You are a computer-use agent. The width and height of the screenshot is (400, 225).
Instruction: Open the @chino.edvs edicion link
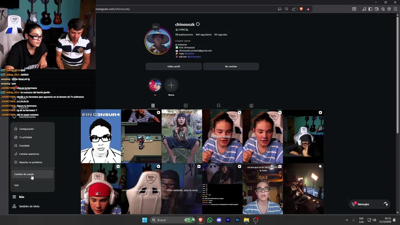click(194, 57)
